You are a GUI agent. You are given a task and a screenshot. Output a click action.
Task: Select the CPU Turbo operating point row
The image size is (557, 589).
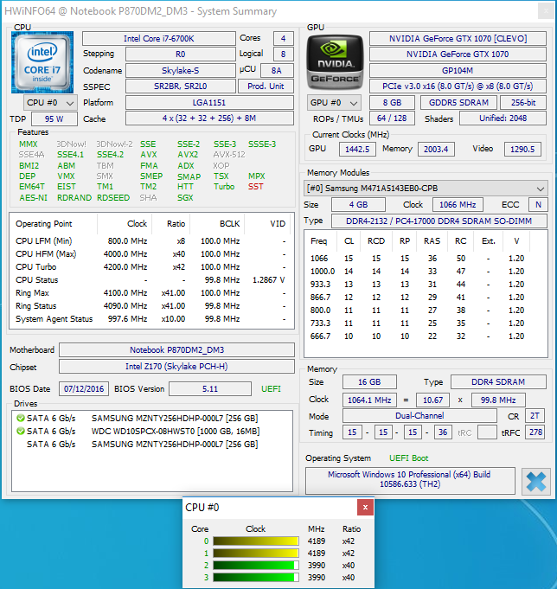click(x=151, y=266)
